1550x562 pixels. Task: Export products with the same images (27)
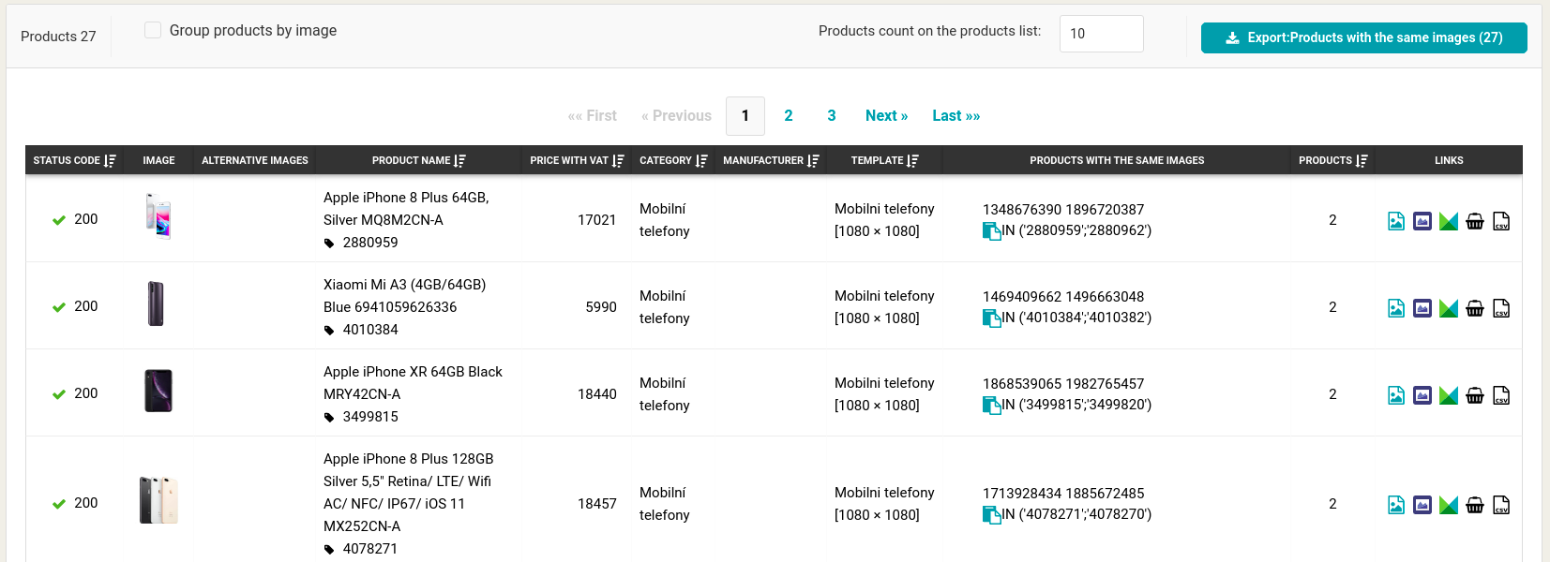[1364, 37]
